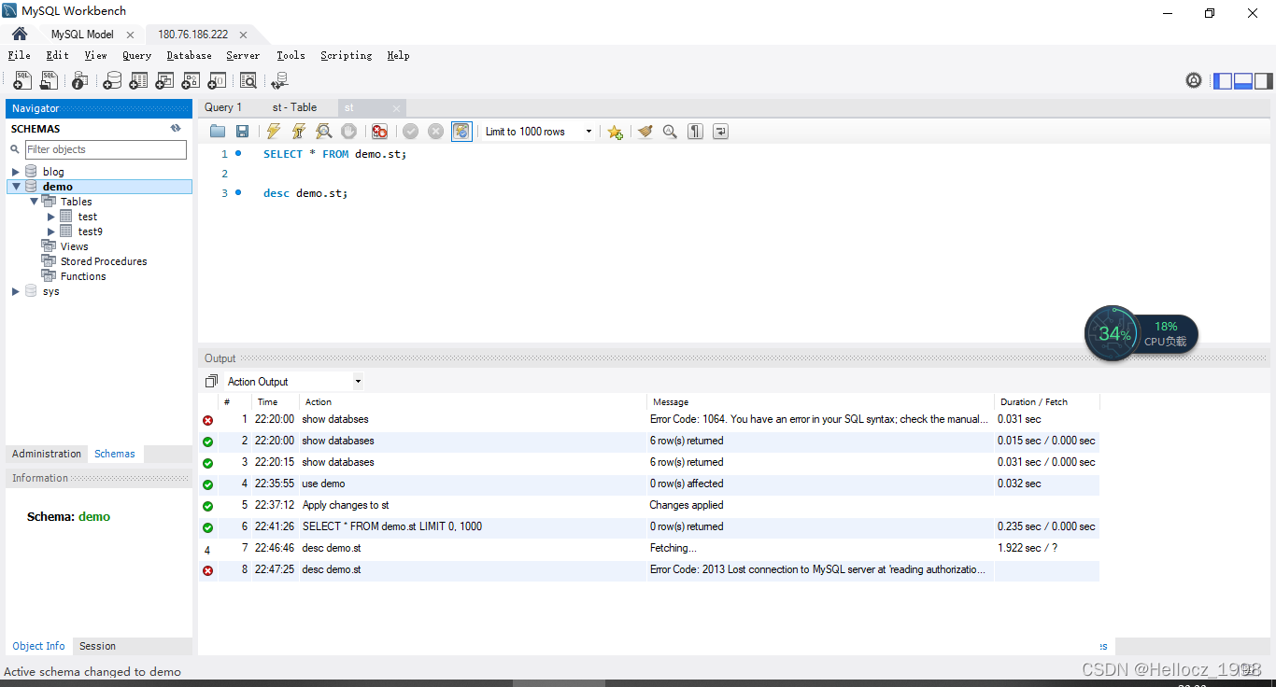The height and width of the screenshot is (687, 1276).
Task: Rollback the current transaction
Action: [x=435, y=132]
